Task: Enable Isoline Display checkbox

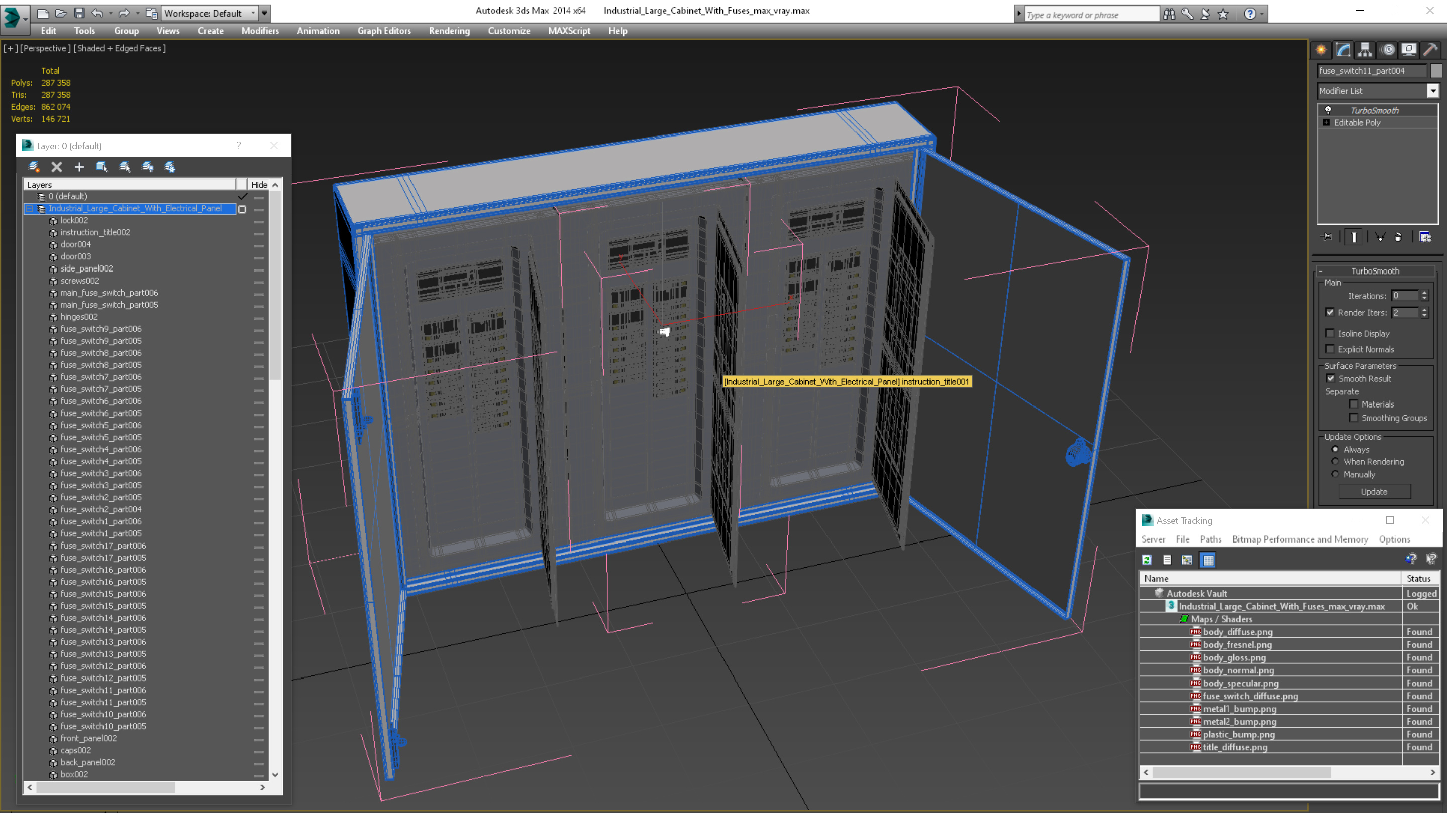Action: (x=1330, y=333)
